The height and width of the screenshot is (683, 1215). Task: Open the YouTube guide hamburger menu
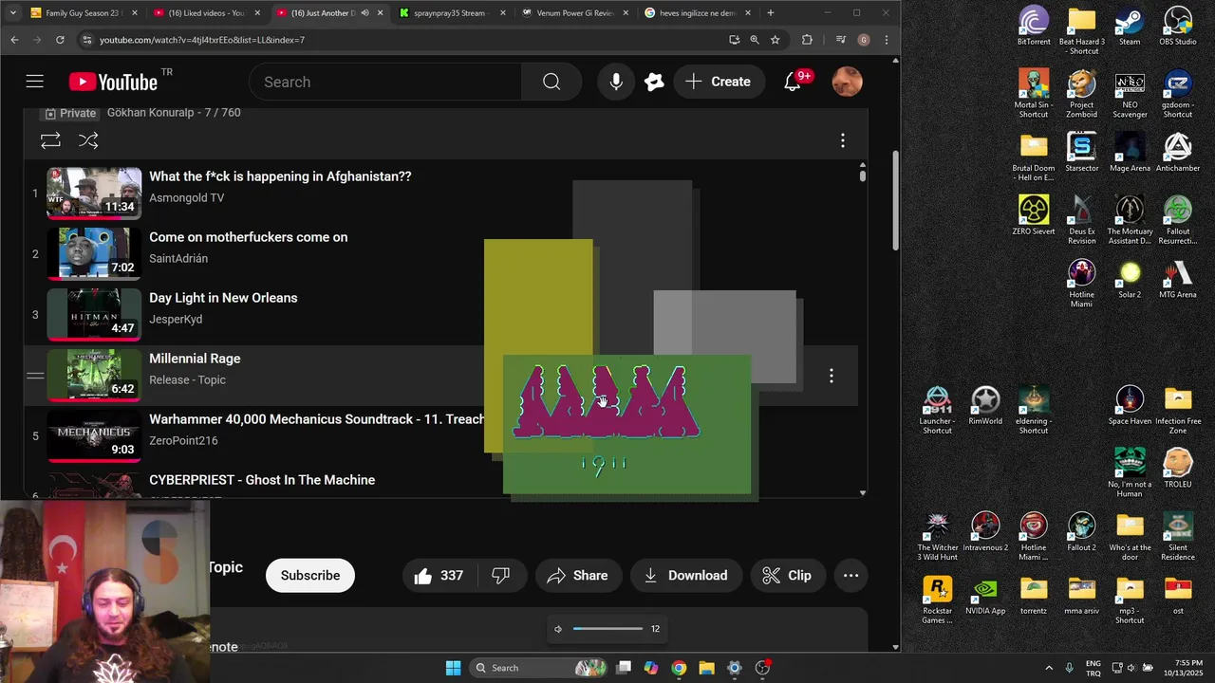click(35, 82)
